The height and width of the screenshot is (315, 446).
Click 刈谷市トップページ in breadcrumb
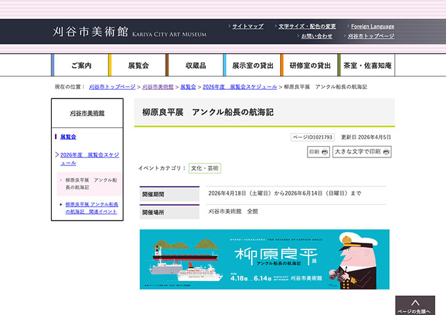[112, 87]
